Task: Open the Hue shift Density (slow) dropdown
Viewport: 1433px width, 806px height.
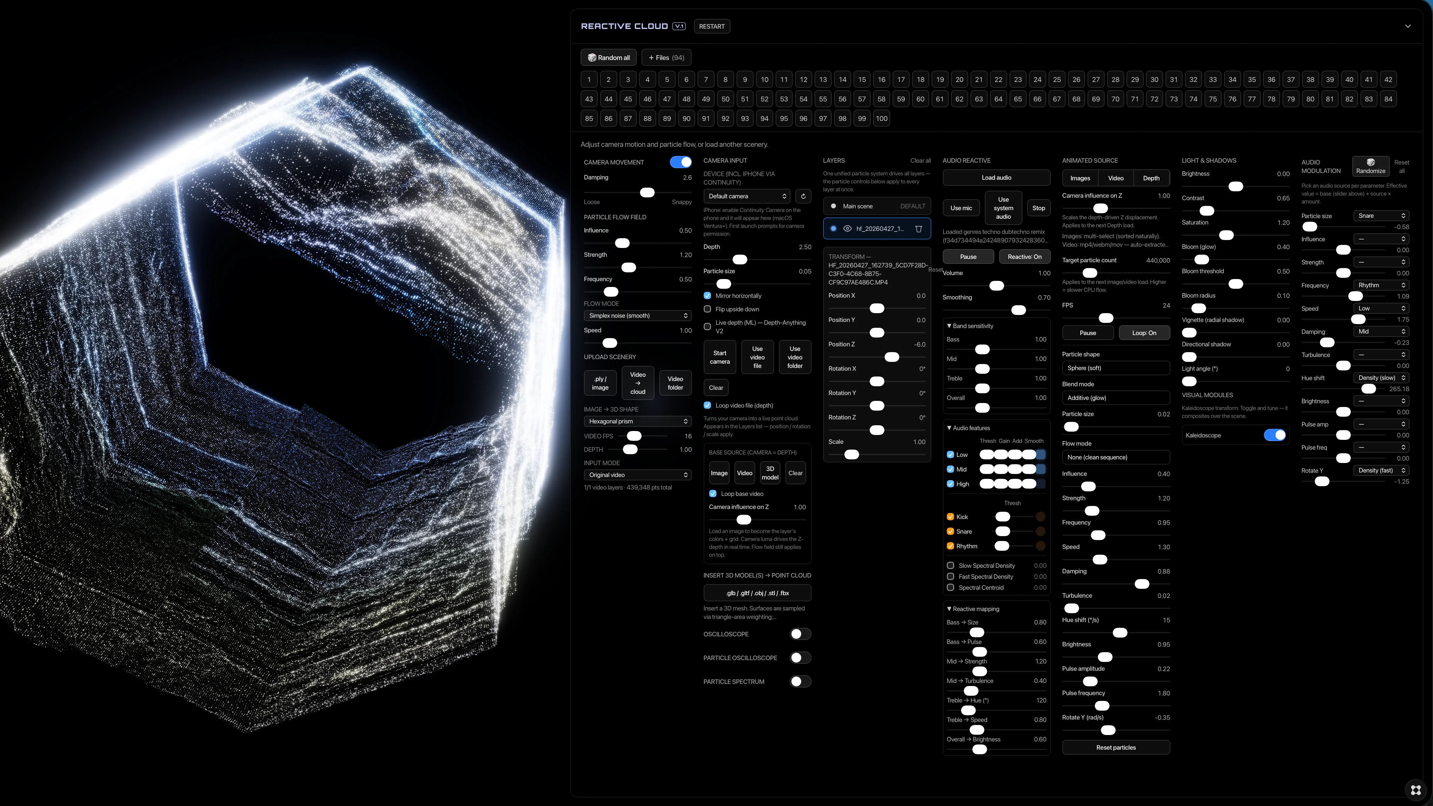Action: click(x=1381, y=378)
